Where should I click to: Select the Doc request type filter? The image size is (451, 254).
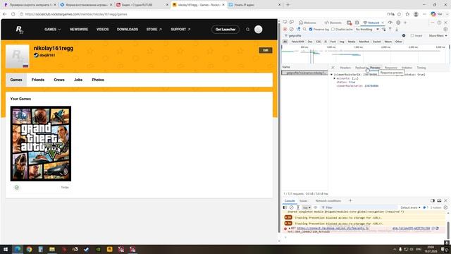(310, 42)
